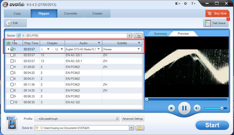The image size is (234, 135).
Task: Click the preview seek bar handle
Action: click(x=147, y=99)
